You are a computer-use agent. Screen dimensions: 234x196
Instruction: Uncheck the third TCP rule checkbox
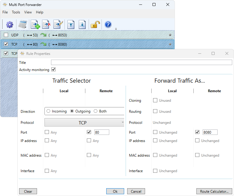click(x=6, y=53)
